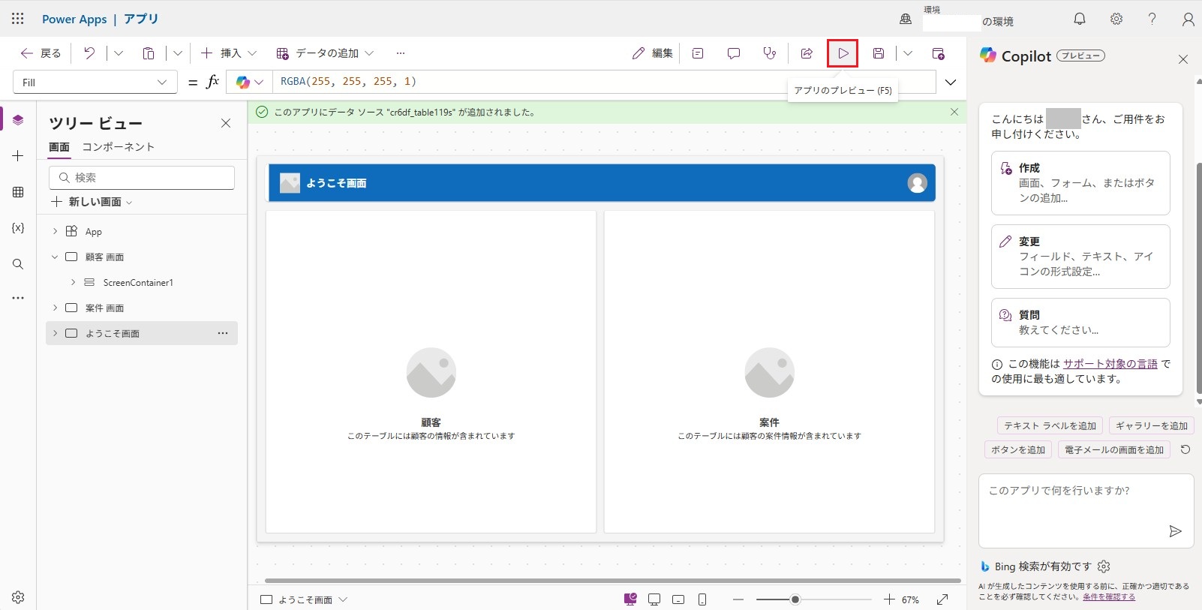Click the zoom slider handle
This screenshot has height=610, width=1202.
point(795,599)
